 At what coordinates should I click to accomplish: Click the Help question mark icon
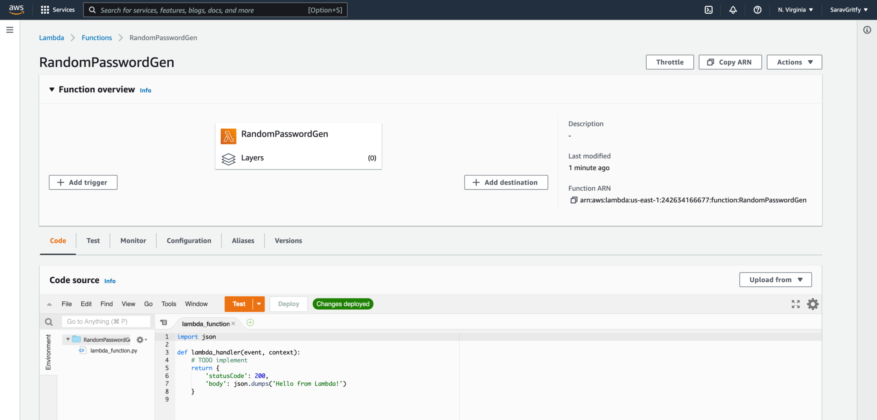coord(758,9)
